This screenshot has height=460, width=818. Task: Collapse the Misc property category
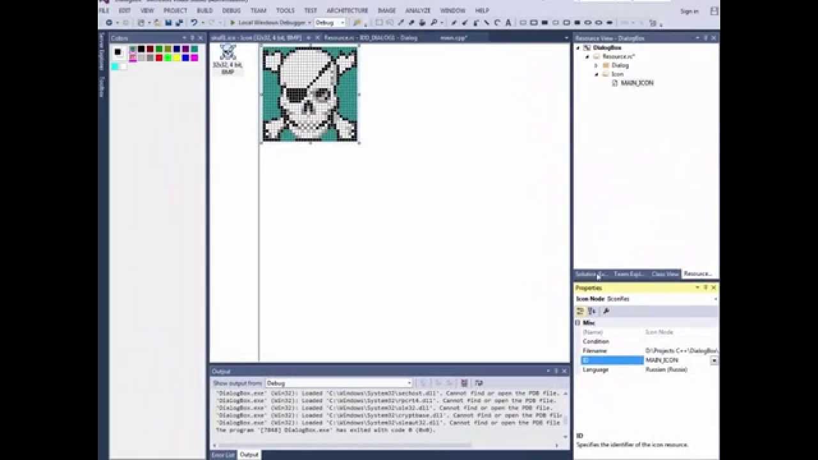[x=578, y=323]
